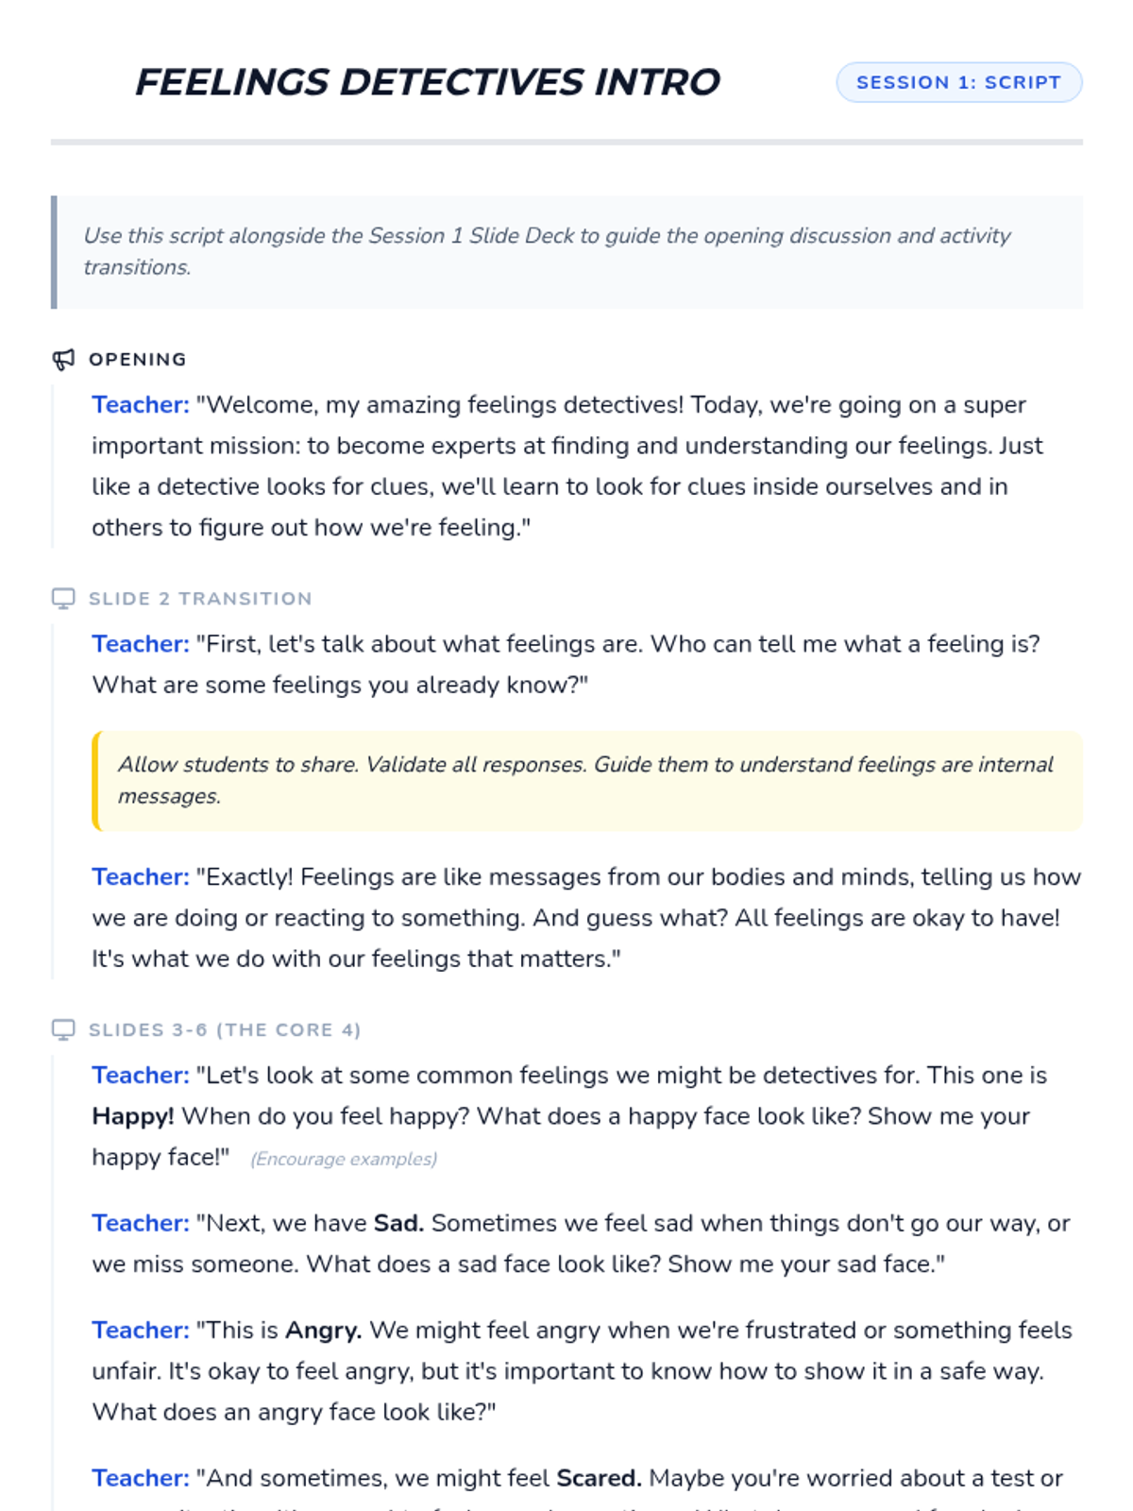Image resolution: width=1133 pixels, height=1511 pixels.
Task: Click the (Encourage examples) italic note
Action: [x=344, y=1159]
